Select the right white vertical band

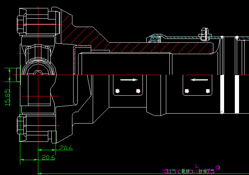[237, 94]
